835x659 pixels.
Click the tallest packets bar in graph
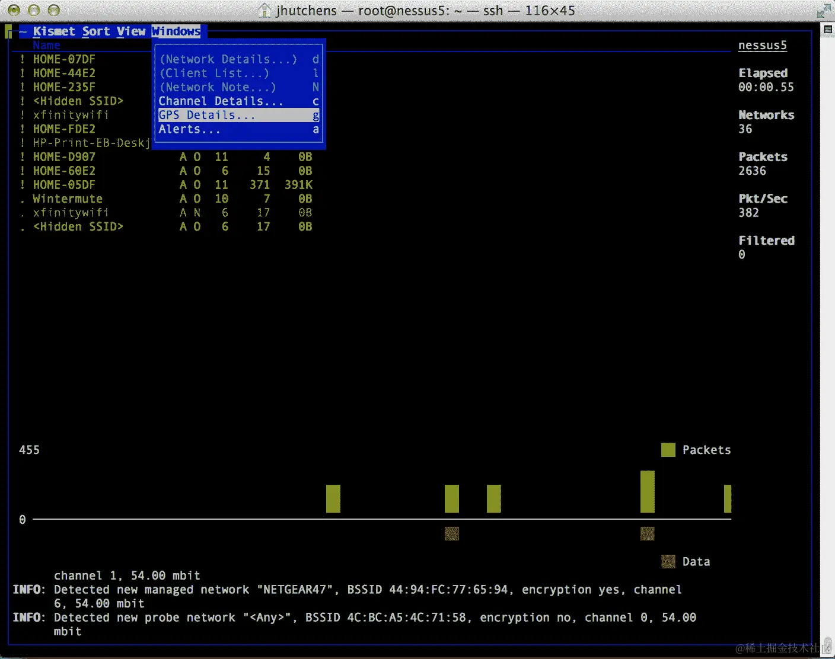[x=648, y=492]
